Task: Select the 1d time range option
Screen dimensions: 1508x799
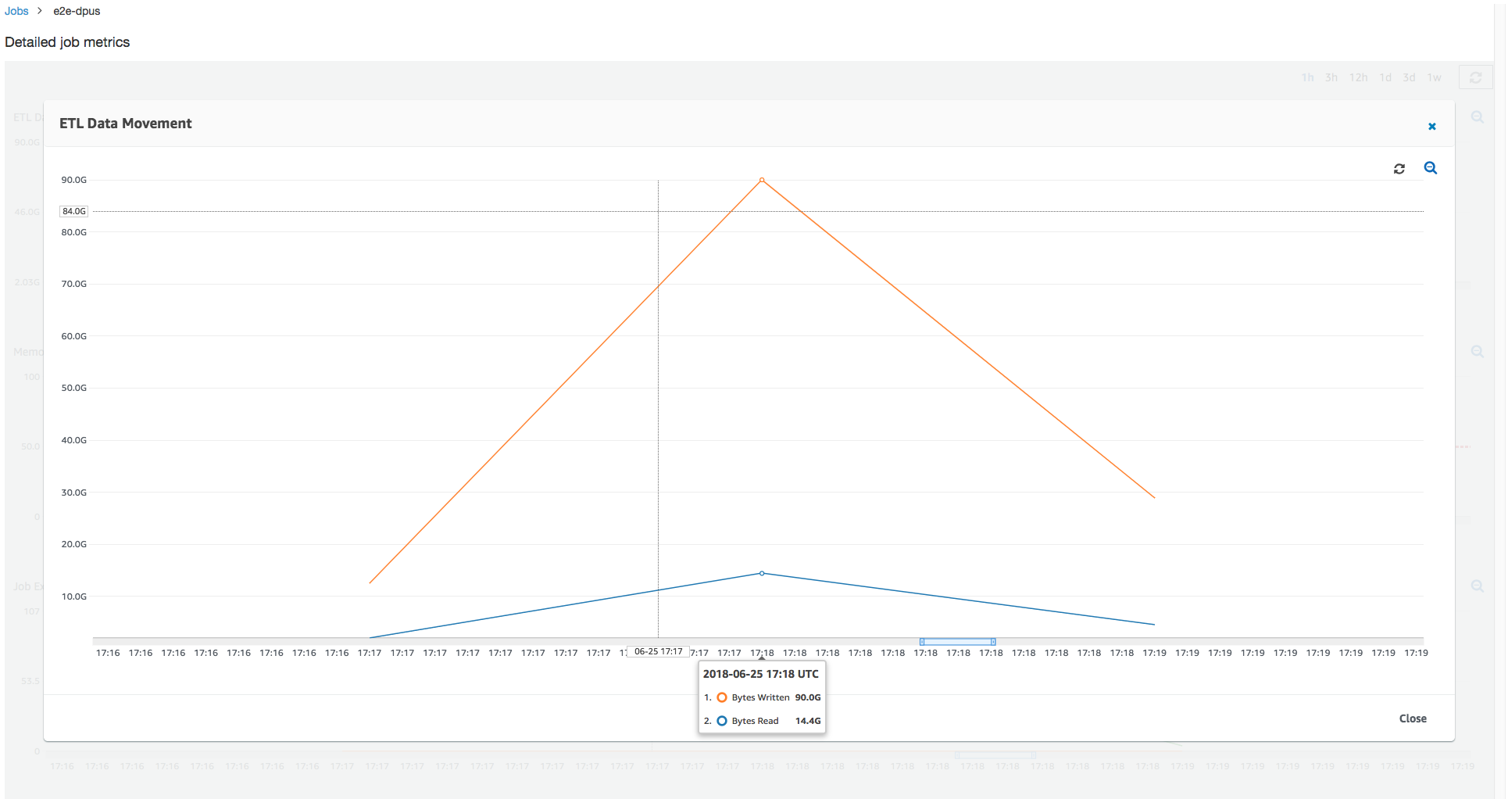Action: [1385, 77]
